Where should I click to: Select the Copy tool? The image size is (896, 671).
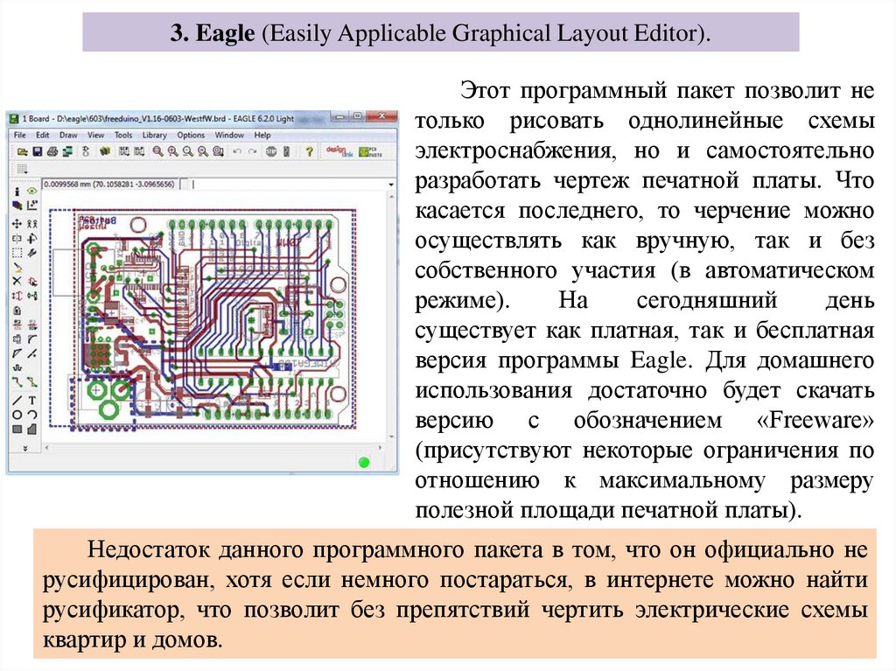pos(32,223)
